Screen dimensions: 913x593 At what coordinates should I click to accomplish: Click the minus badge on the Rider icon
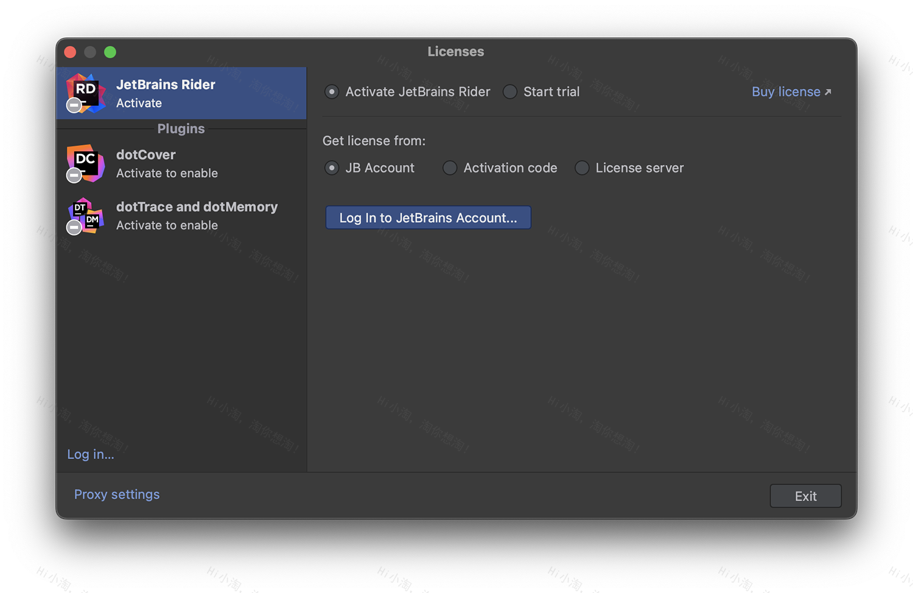[x=74, y=105]
